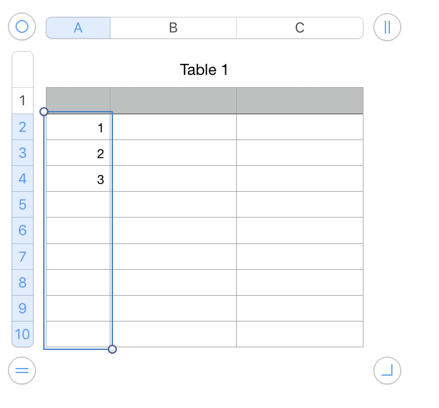
Task: Click the table select circle handle
Action: tap(22, 27)
